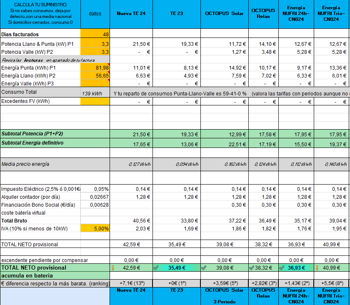The image size is (350, 305).
Task: Click the CALCULA TU SUMINISTRO instructions cell
Action: pyautogui.click(x=40, y=14)
